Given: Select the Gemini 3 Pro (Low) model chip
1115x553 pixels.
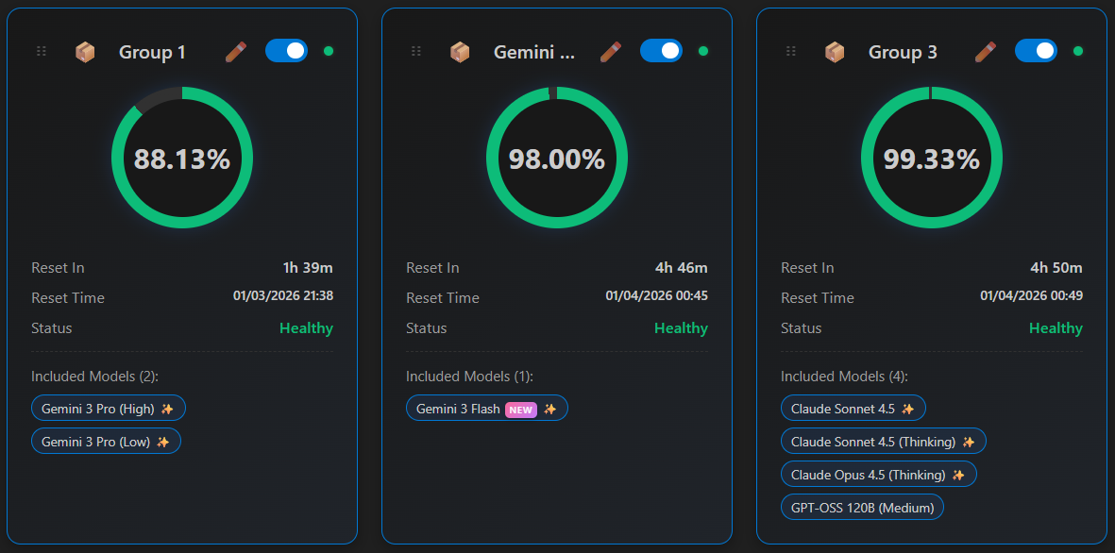Looking at the screenshot, I should tap(106, 441).
